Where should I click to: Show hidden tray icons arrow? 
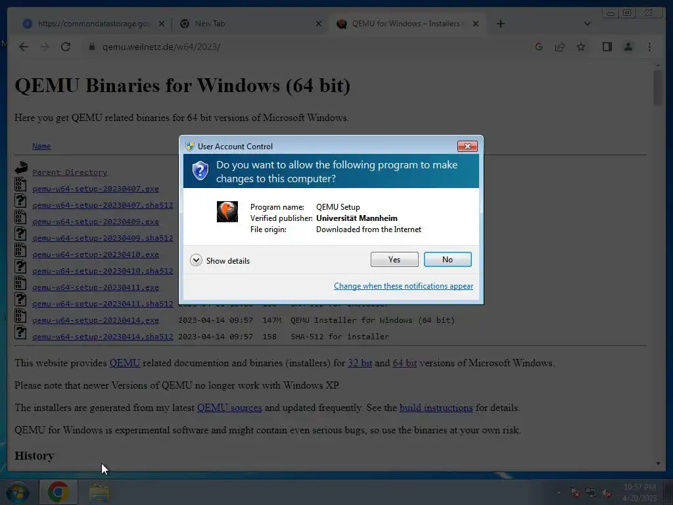coord(559,493)
